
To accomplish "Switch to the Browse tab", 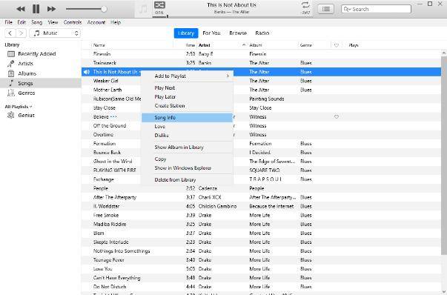I will pyautogui.click(x=238, y=33).
